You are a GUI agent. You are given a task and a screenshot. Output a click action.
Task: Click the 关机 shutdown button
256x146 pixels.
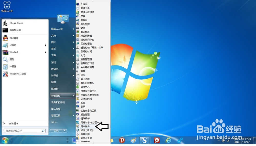(x=56, y=131)
